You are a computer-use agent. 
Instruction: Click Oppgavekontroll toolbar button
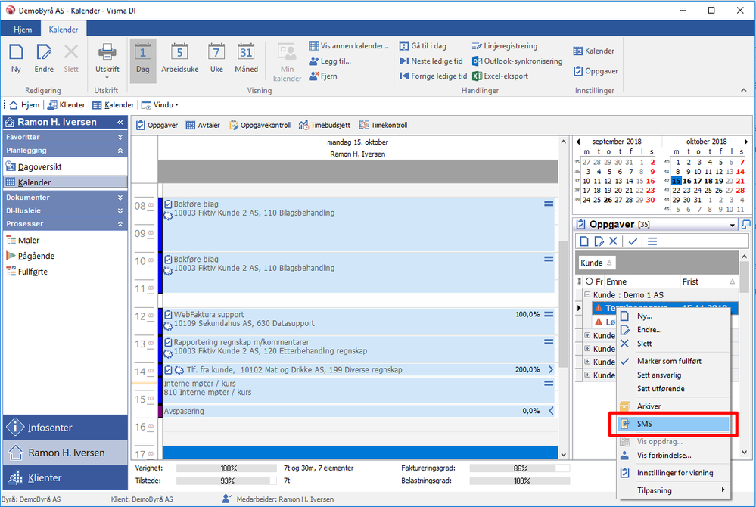pyautogui.click(x=260, y=125)
